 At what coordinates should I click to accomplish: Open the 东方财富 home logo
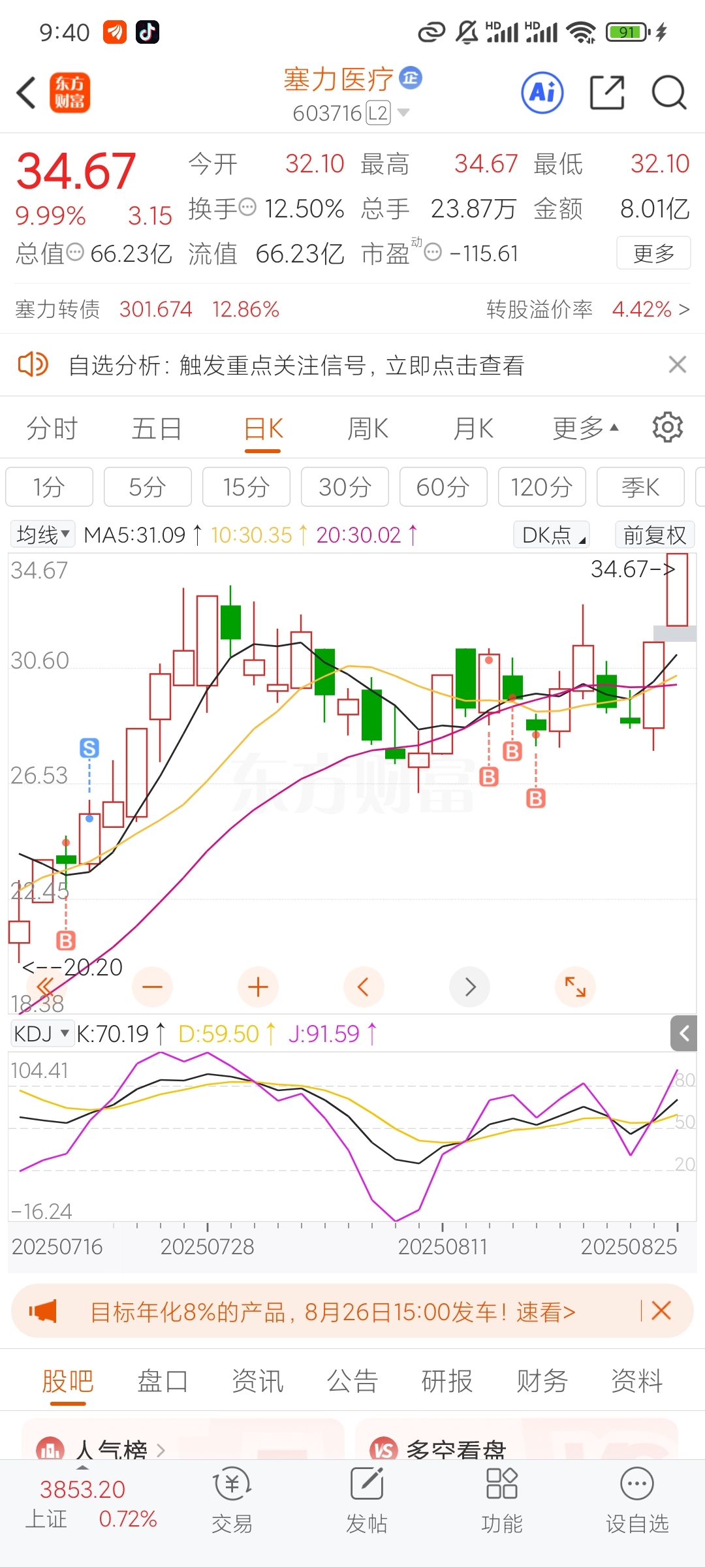point(70,92)
